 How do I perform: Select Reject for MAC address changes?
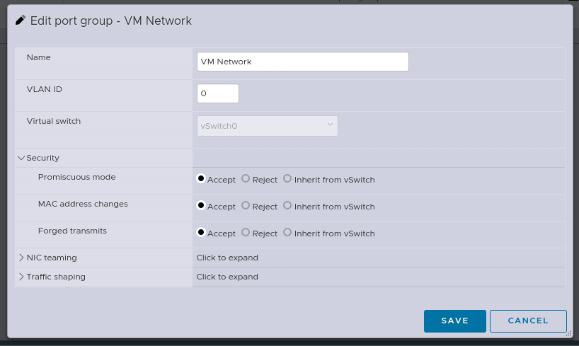click(x=246, y=206)
